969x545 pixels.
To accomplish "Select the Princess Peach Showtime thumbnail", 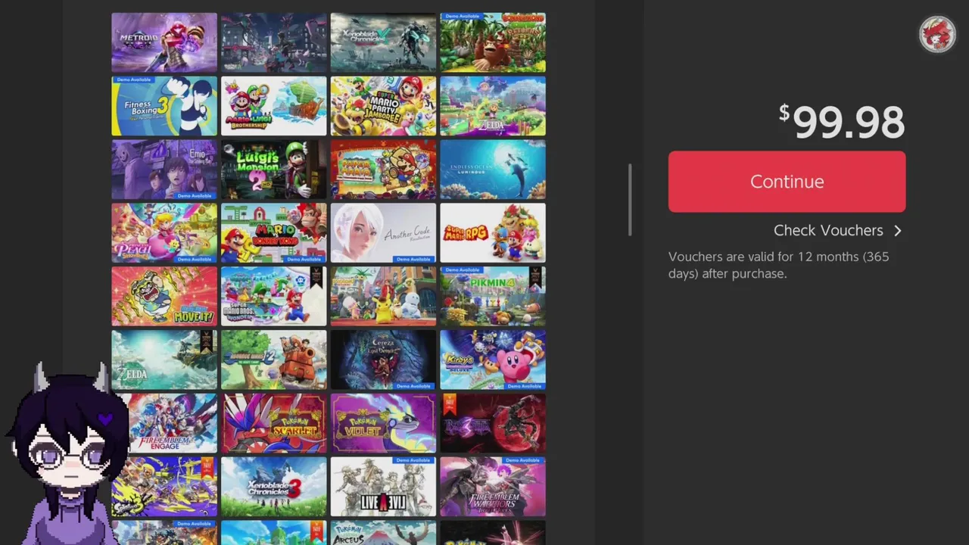I will pos(164,233).
